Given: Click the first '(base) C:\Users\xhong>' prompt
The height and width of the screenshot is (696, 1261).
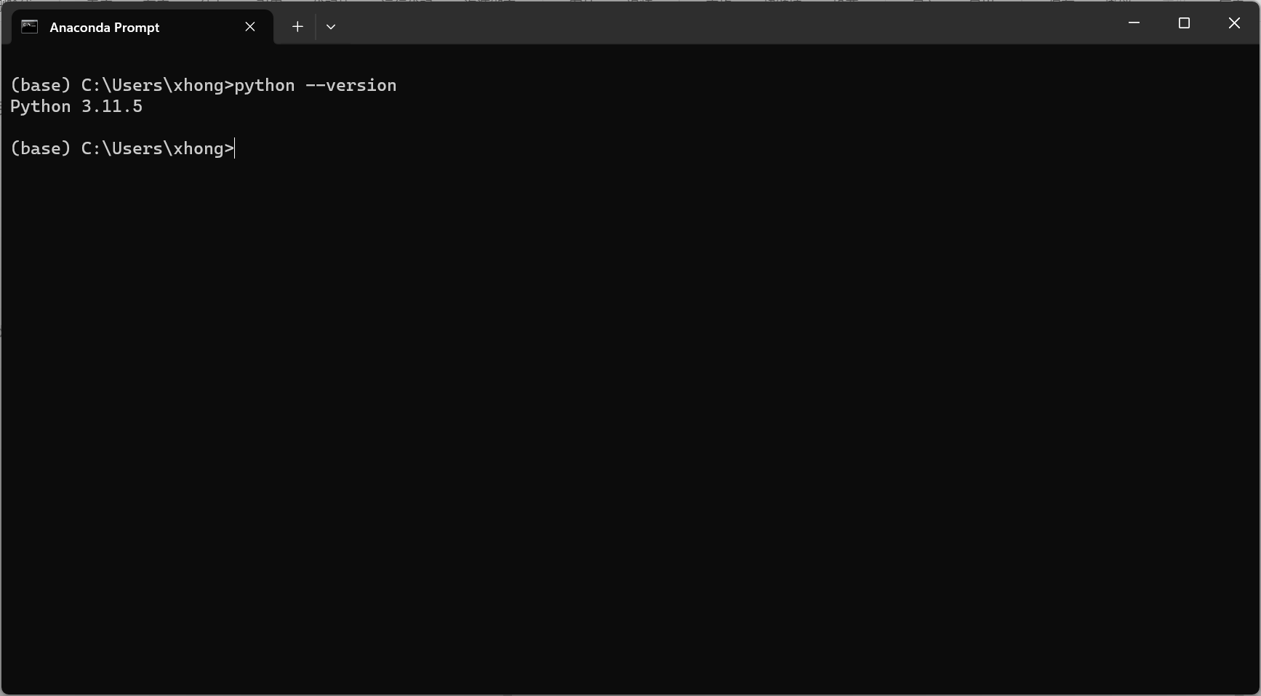Looking at the screenshot, I should 122,85.
